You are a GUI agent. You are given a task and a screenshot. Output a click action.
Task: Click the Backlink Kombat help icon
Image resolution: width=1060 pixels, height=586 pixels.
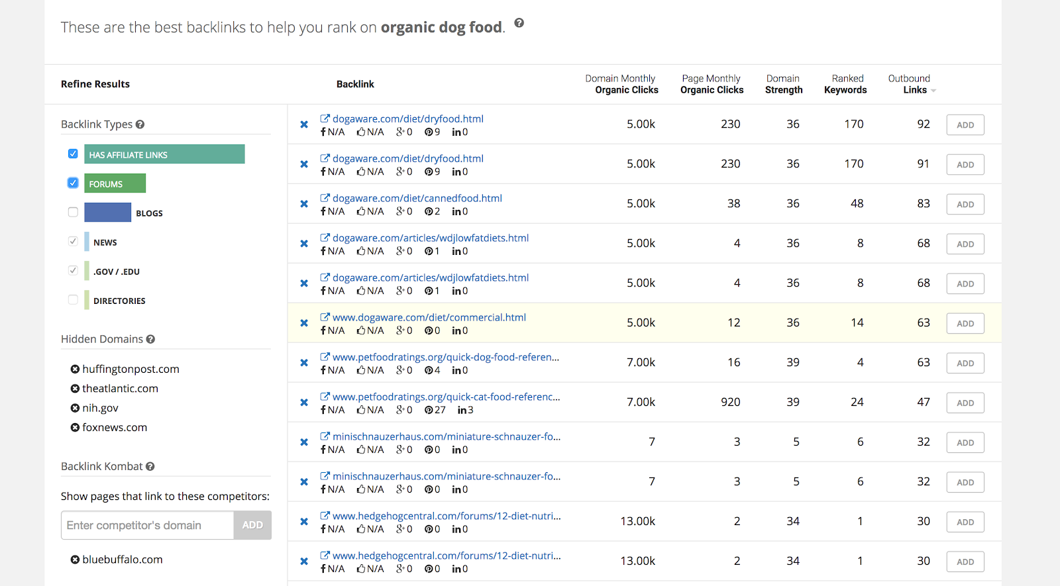pyautogui.click(x=150, y=466)
